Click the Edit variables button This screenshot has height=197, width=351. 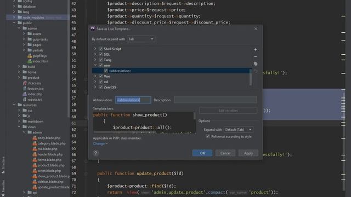tap(228, 111)
